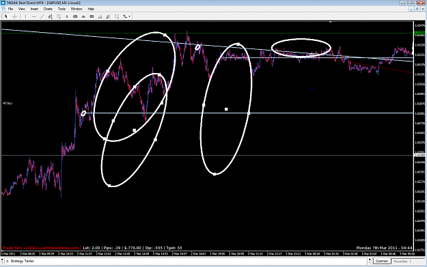This screenshot has height=267, width=427.
Task: Select the triangle shape tool
Action: click(x=83, y=16)
